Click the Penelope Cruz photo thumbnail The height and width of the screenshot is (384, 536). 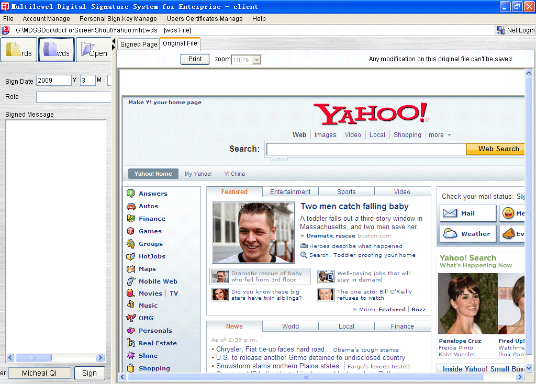467,304
